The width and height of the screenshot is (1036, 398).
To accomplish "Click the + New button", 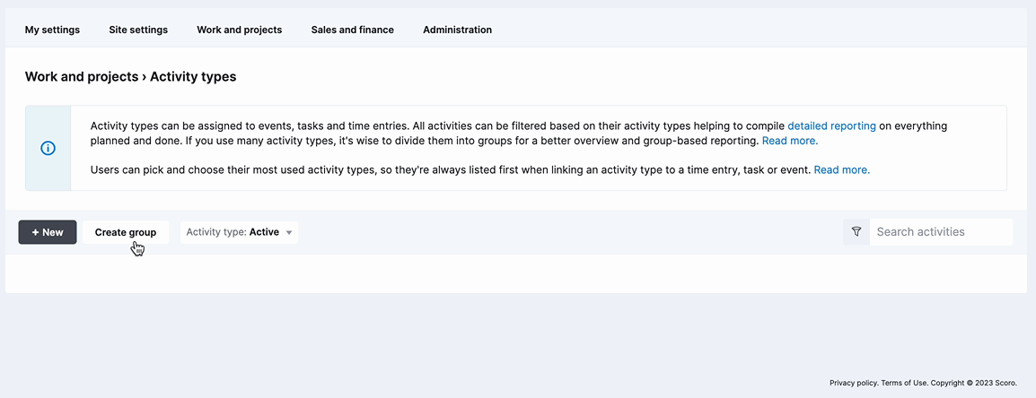I will 48,232.
